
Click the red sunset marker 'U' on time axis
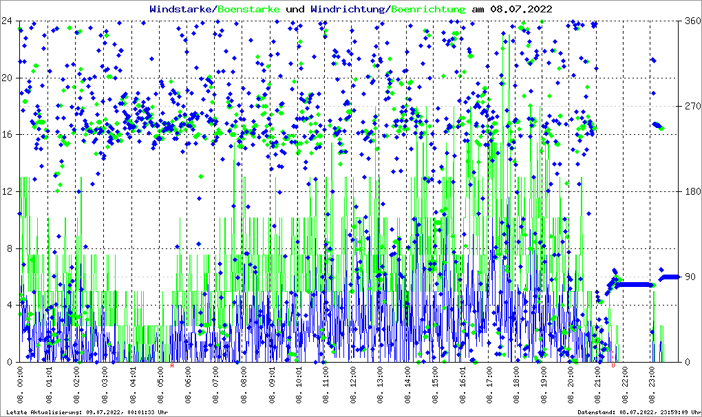(613, 366)
